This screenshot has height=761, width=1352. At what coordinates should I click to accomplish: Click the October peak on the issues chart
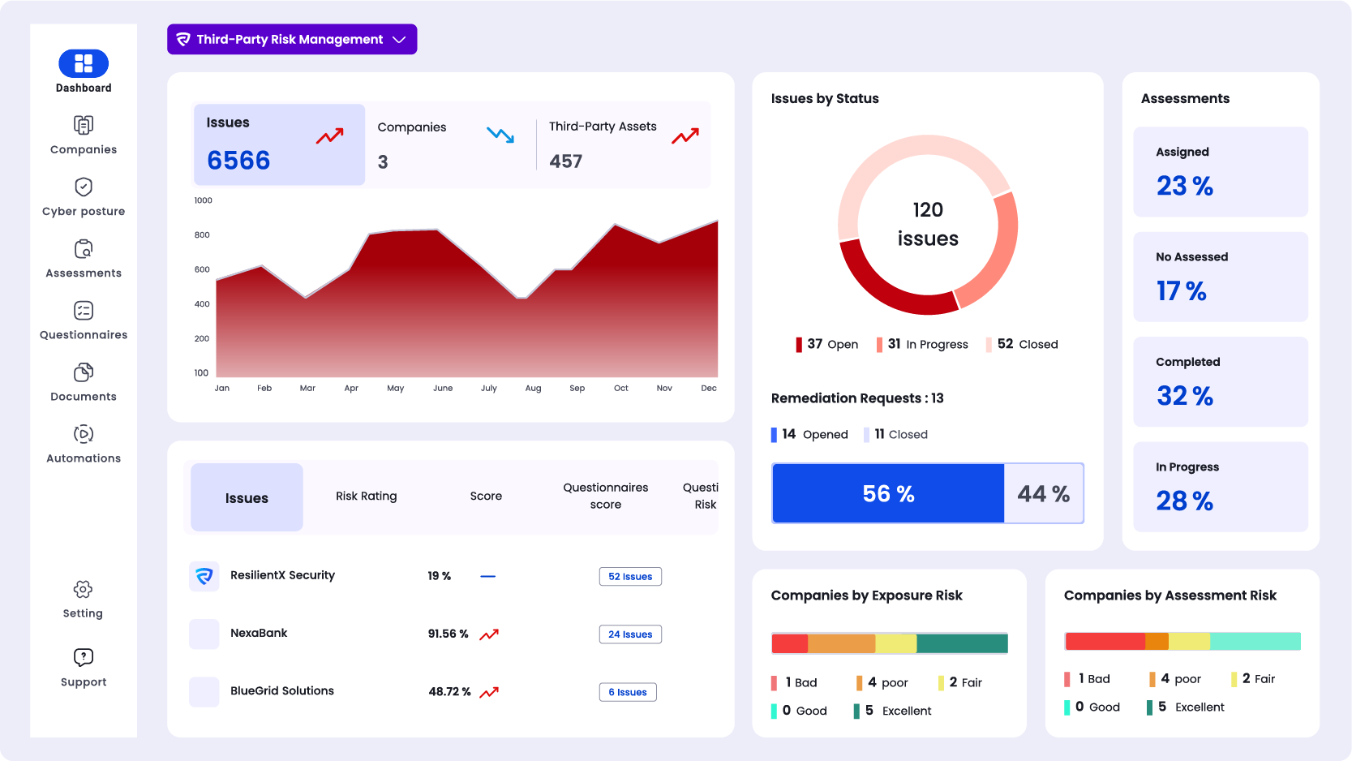coord(616,225)
